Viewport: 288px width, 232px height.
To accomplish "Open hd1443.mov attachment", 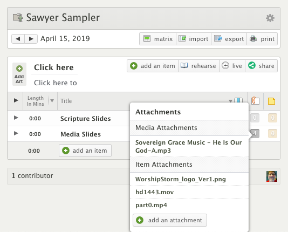I will point(154,192).
